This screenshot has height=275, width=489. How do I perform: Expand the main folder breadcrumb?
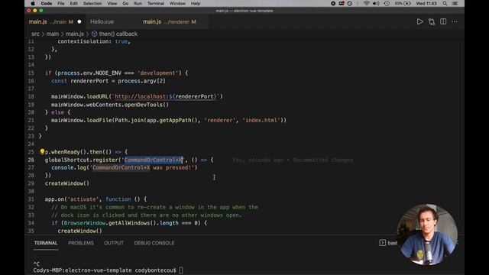pos(53,34)
